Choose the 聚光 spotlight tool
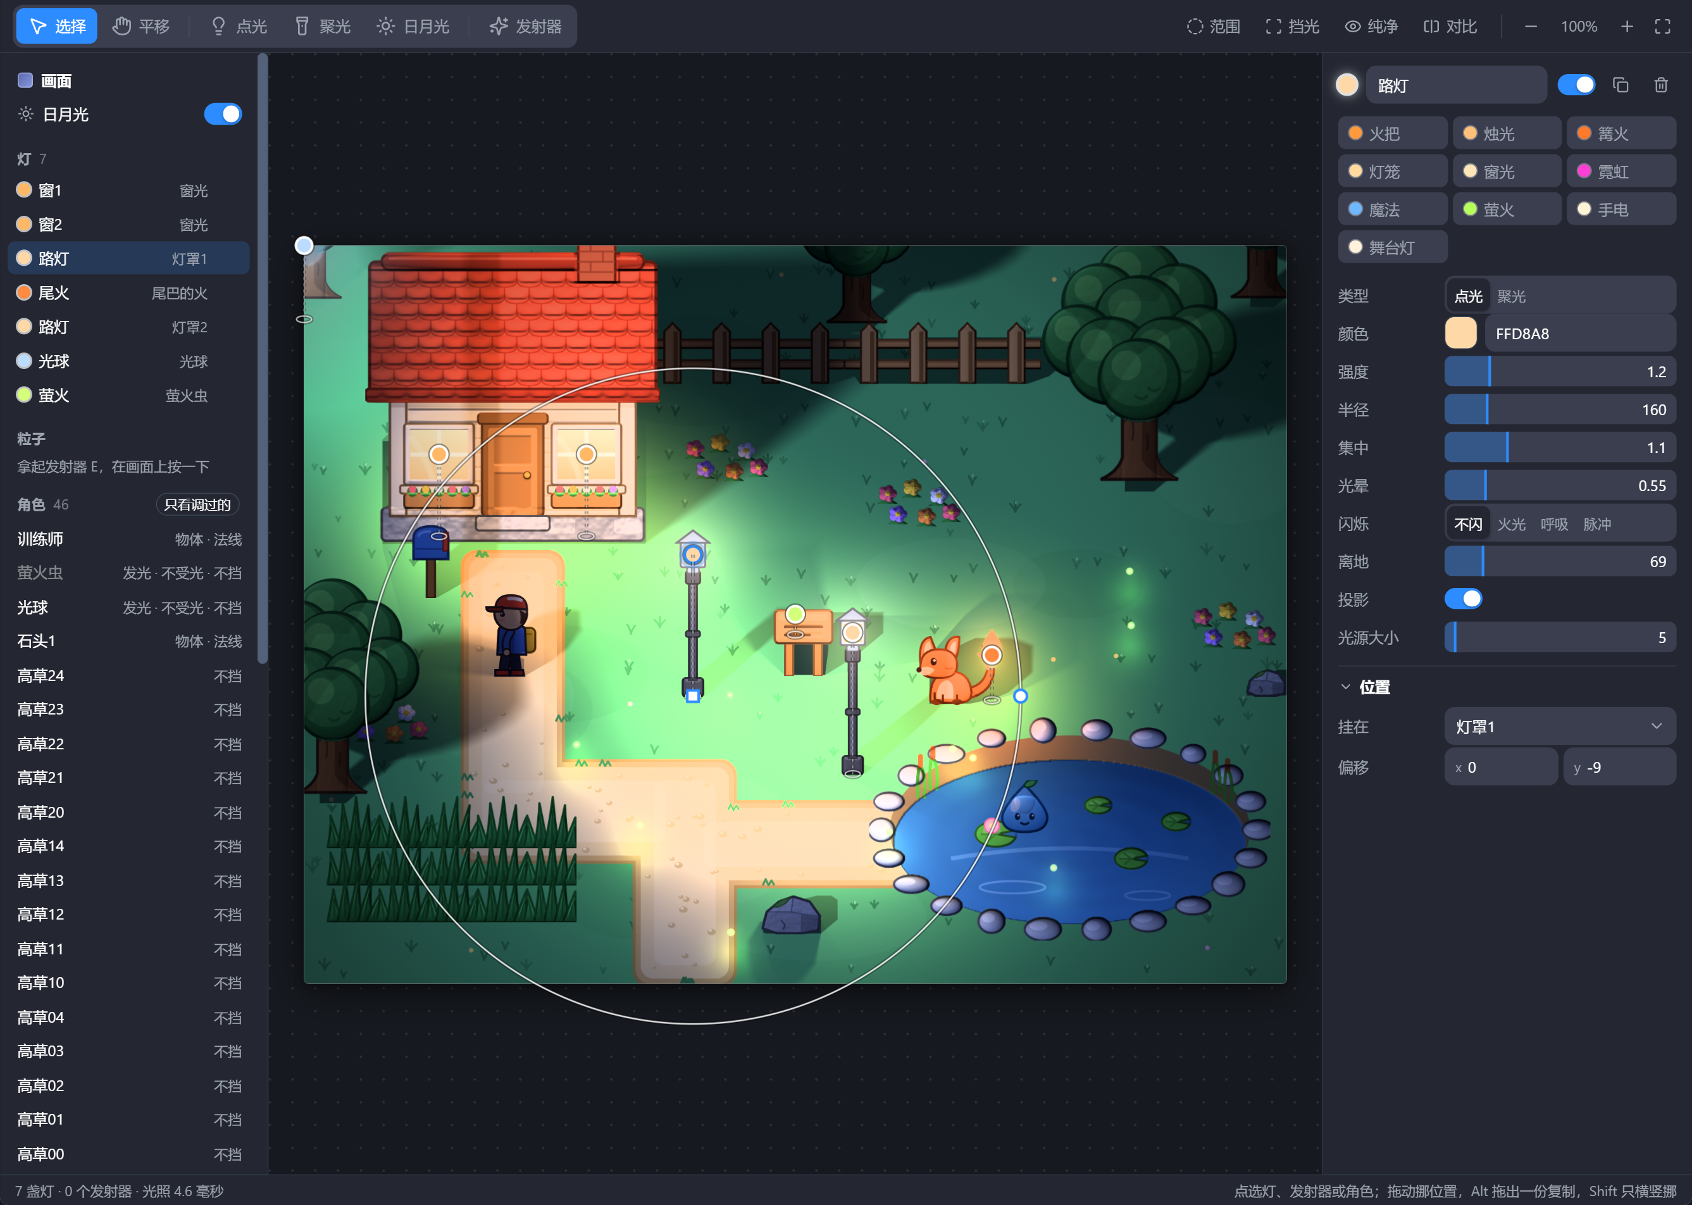The width and height of the screenshot is (1692, 1205). (323, 27)
